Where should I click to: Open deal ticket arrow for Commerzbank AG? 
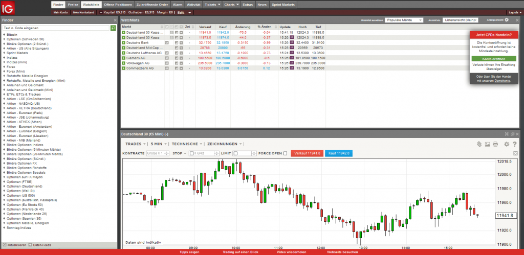pos(123,68)
